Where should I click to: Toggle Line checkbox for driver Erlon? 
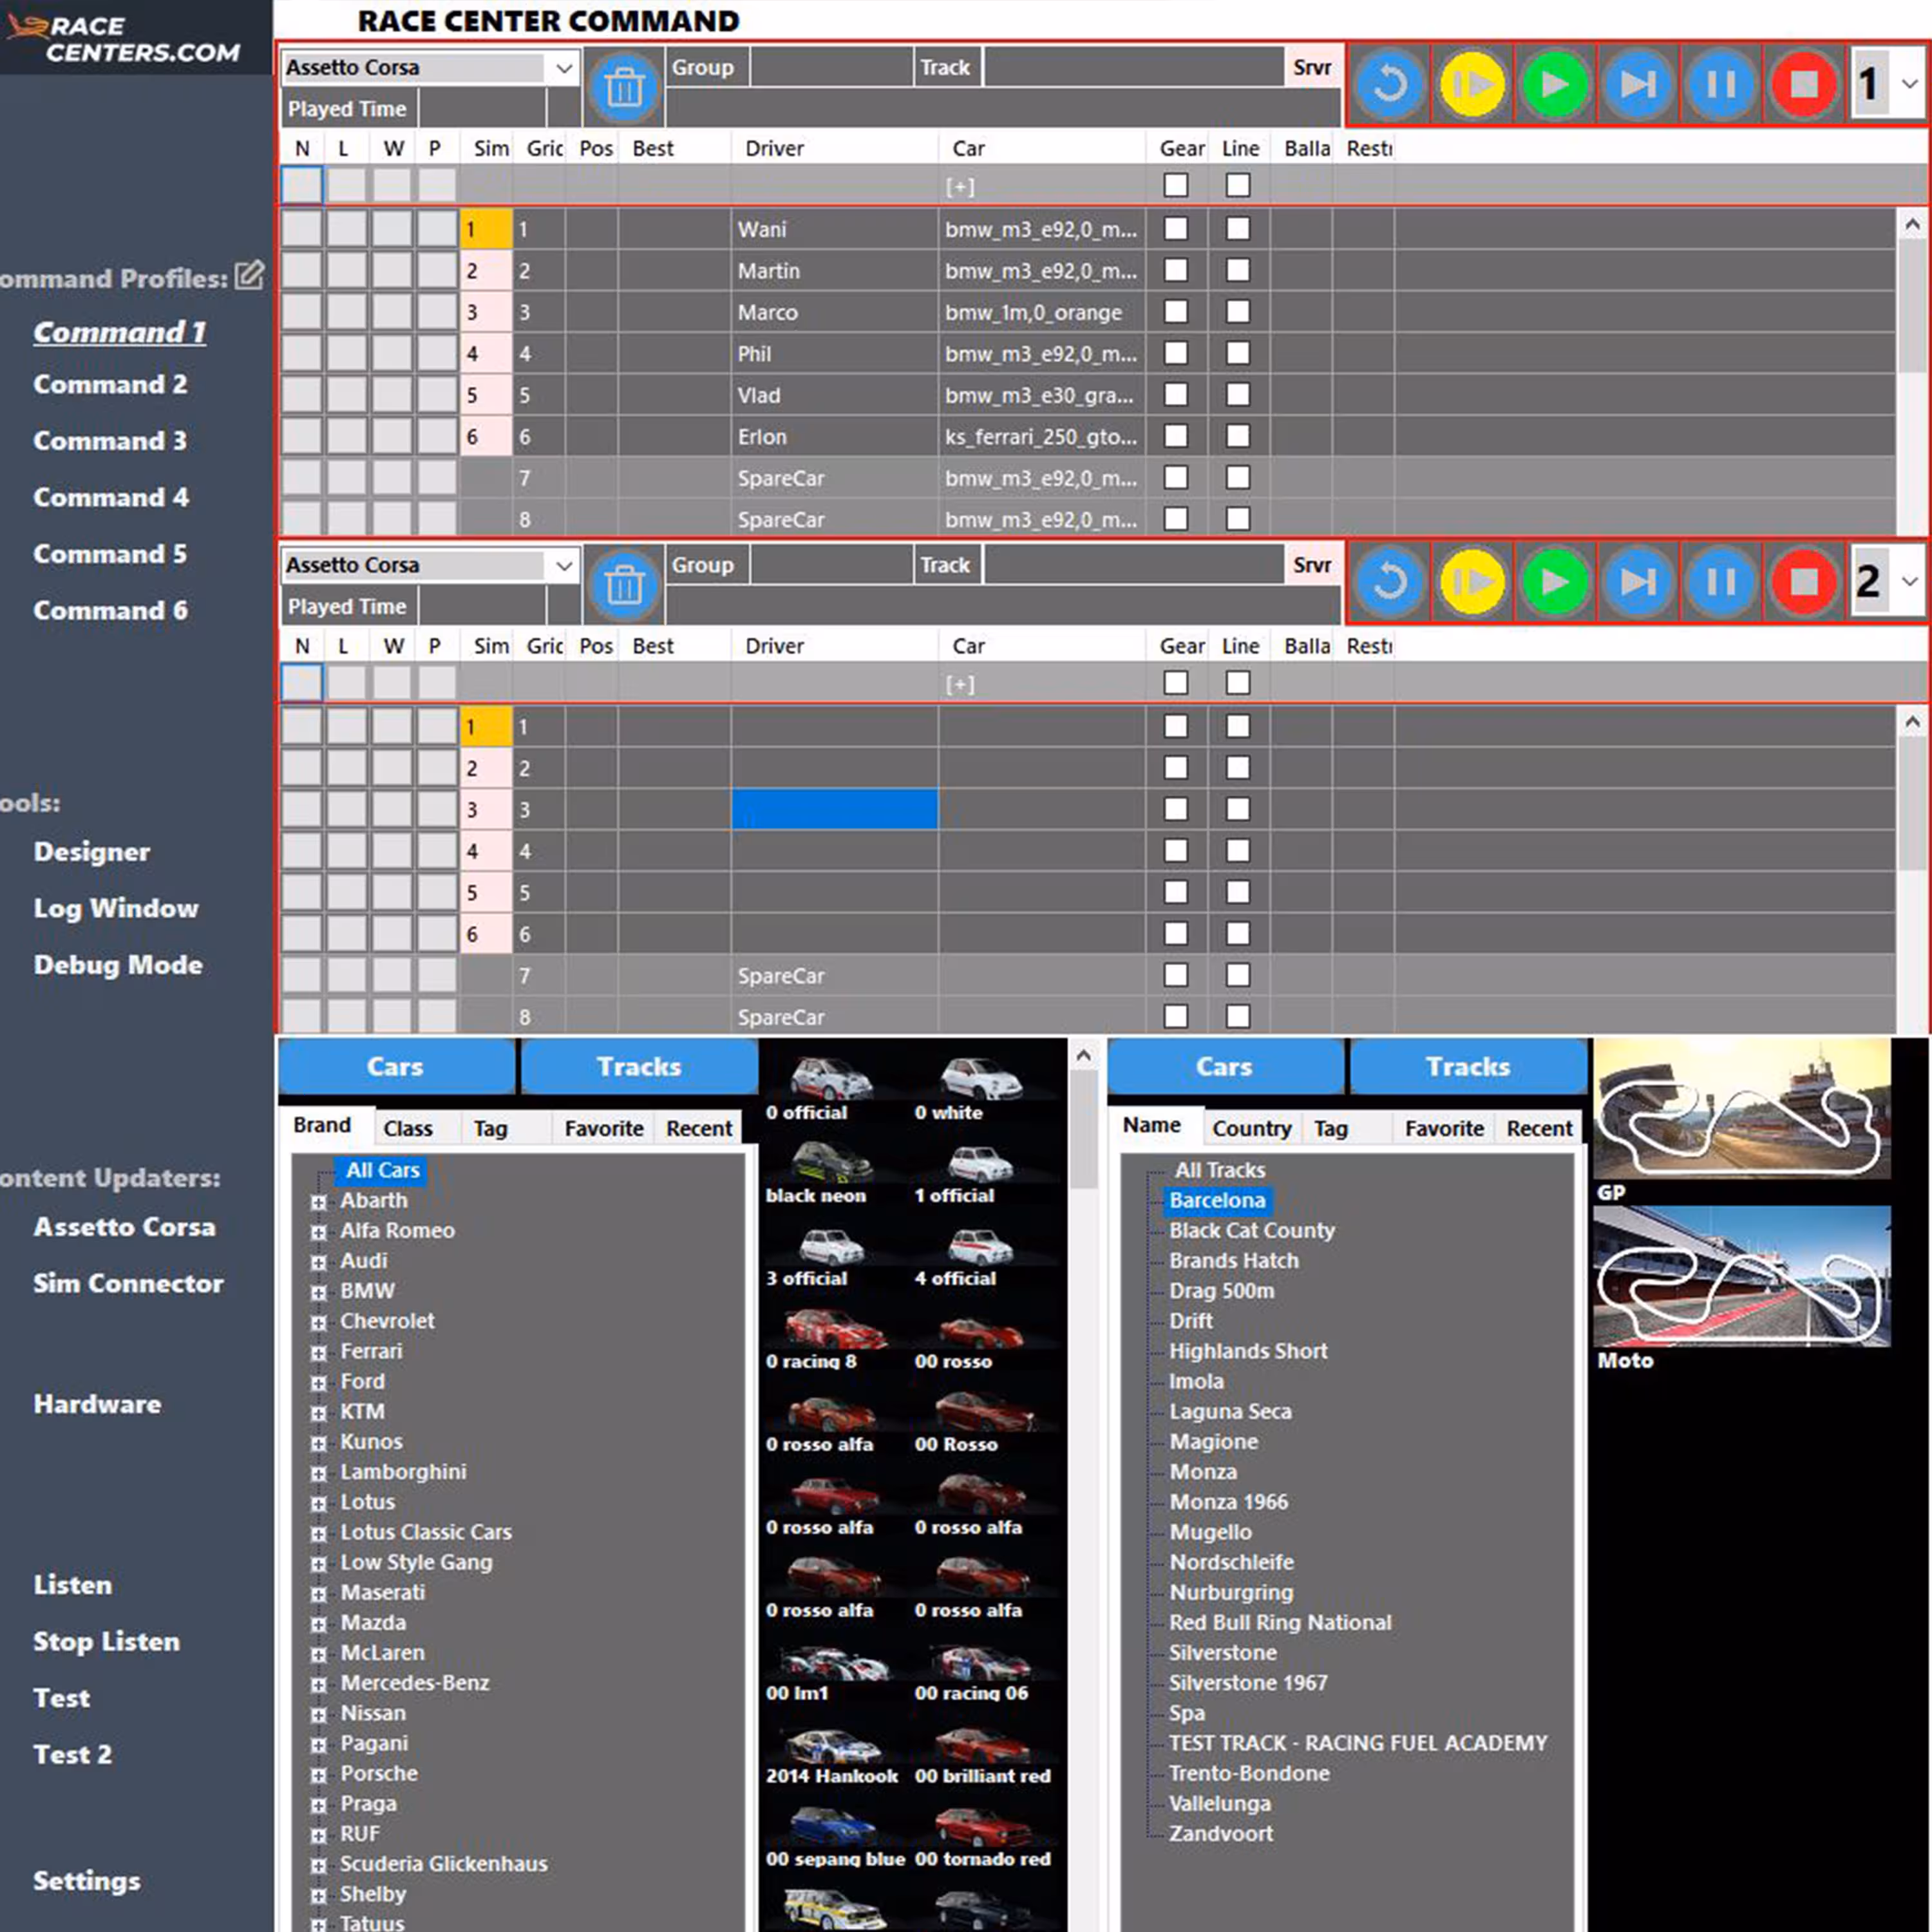pyautogui.click(x=1238, y=436)
